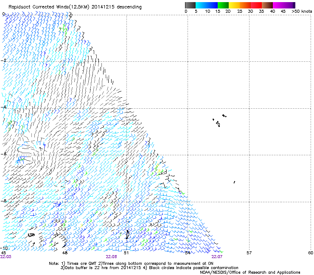Click the "51" longitude axis label
The height and width of the screenshot is (275, 314).
point(126,253)
